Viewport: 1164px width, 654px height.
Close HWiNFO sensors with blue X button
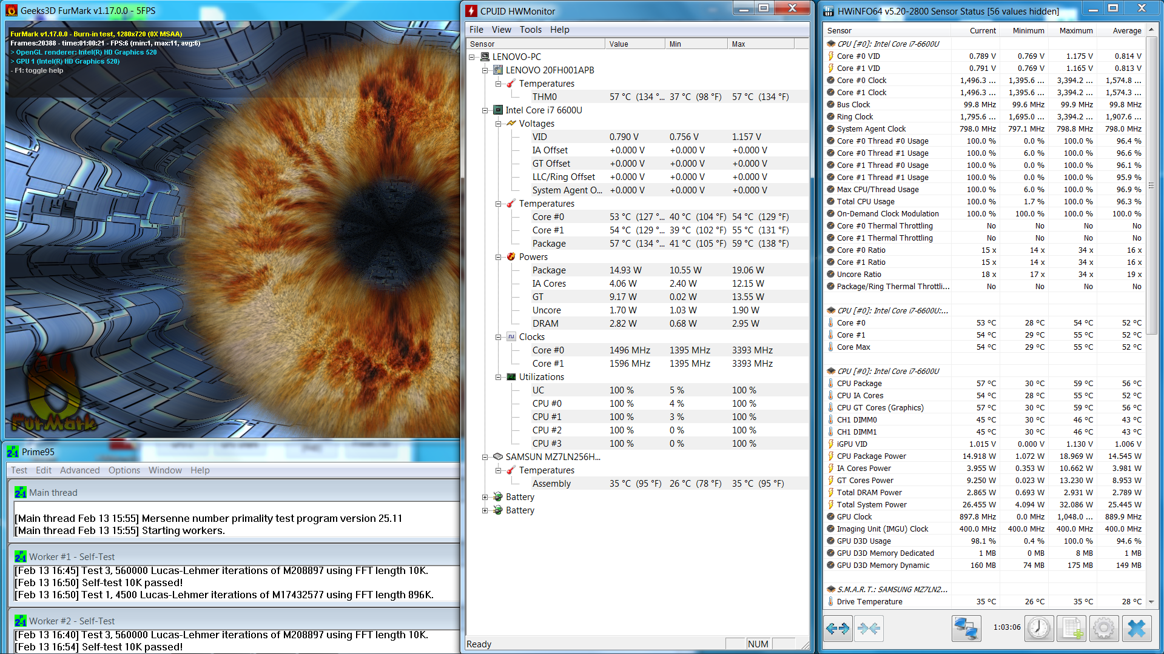1137,629
